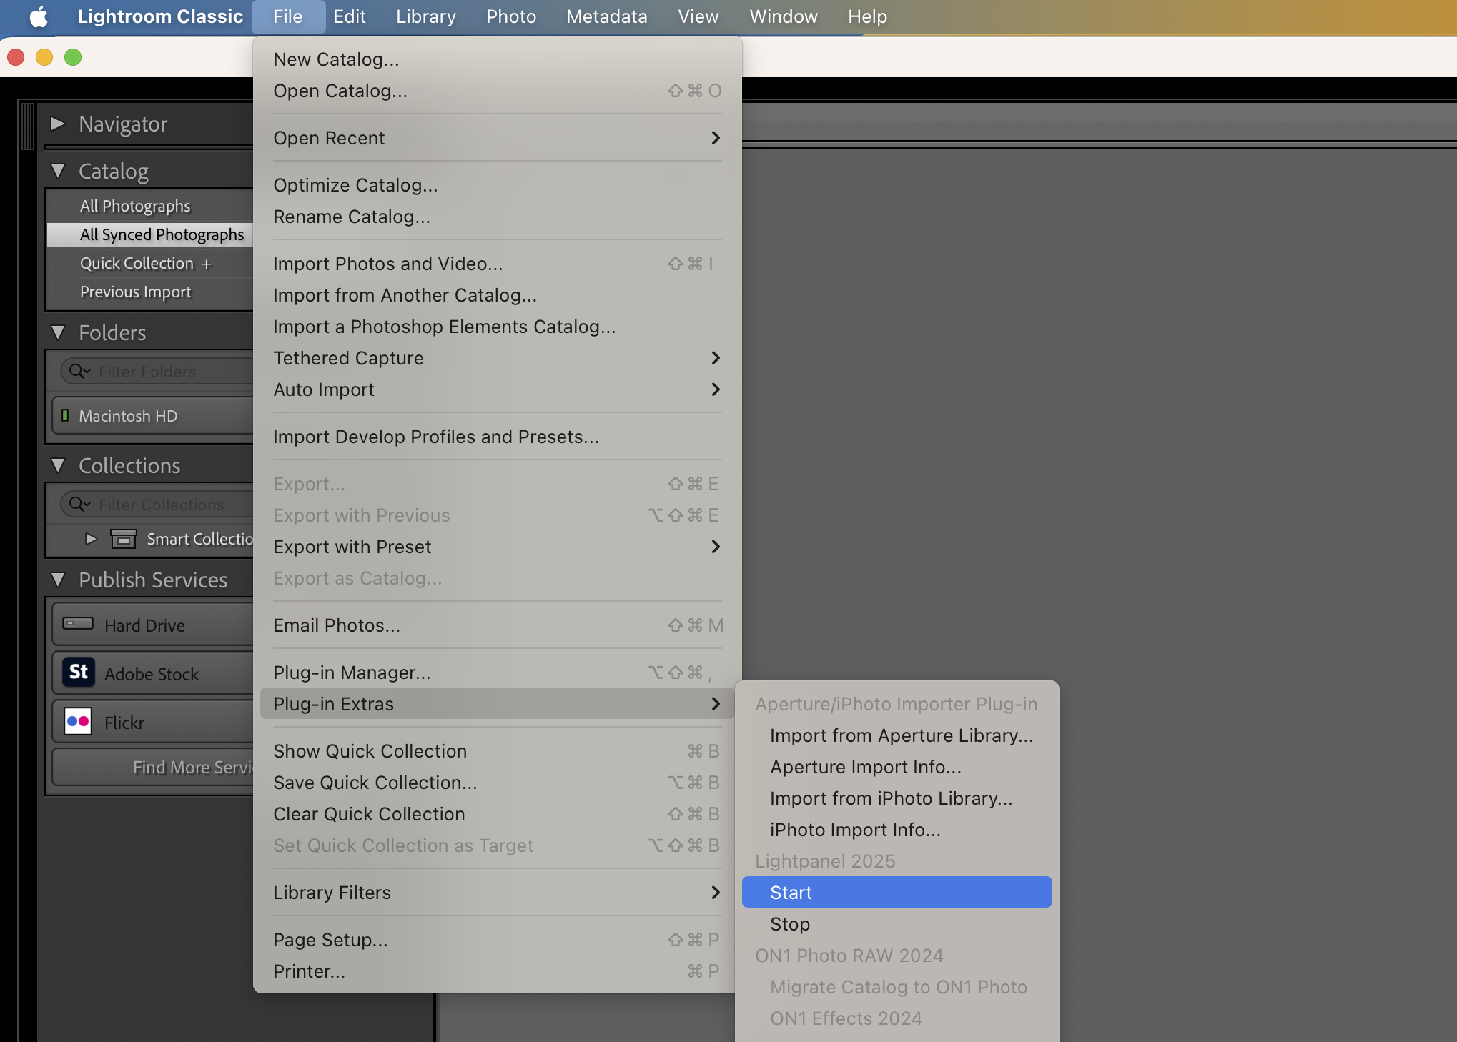The width and height of the screenshot is (1457, 1042).
Task: Select All Photographs in Catalog
Action: tap(135, 207)
